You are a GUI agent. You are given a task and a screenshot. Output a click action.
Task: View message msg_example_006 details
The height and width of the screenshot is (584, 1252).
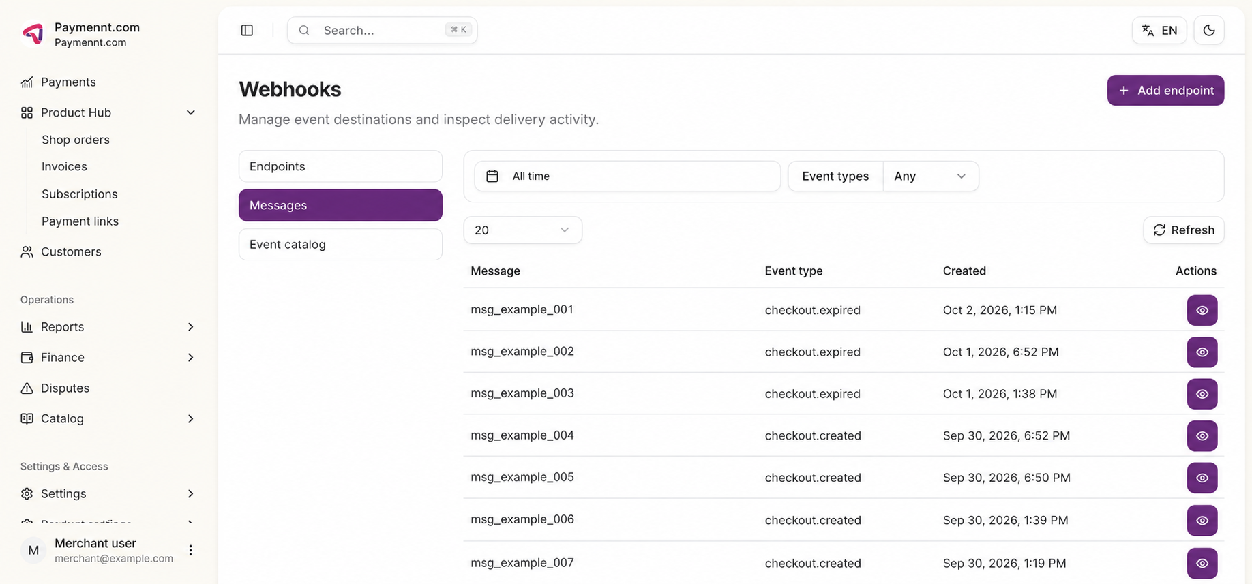tap(1202, 521)
